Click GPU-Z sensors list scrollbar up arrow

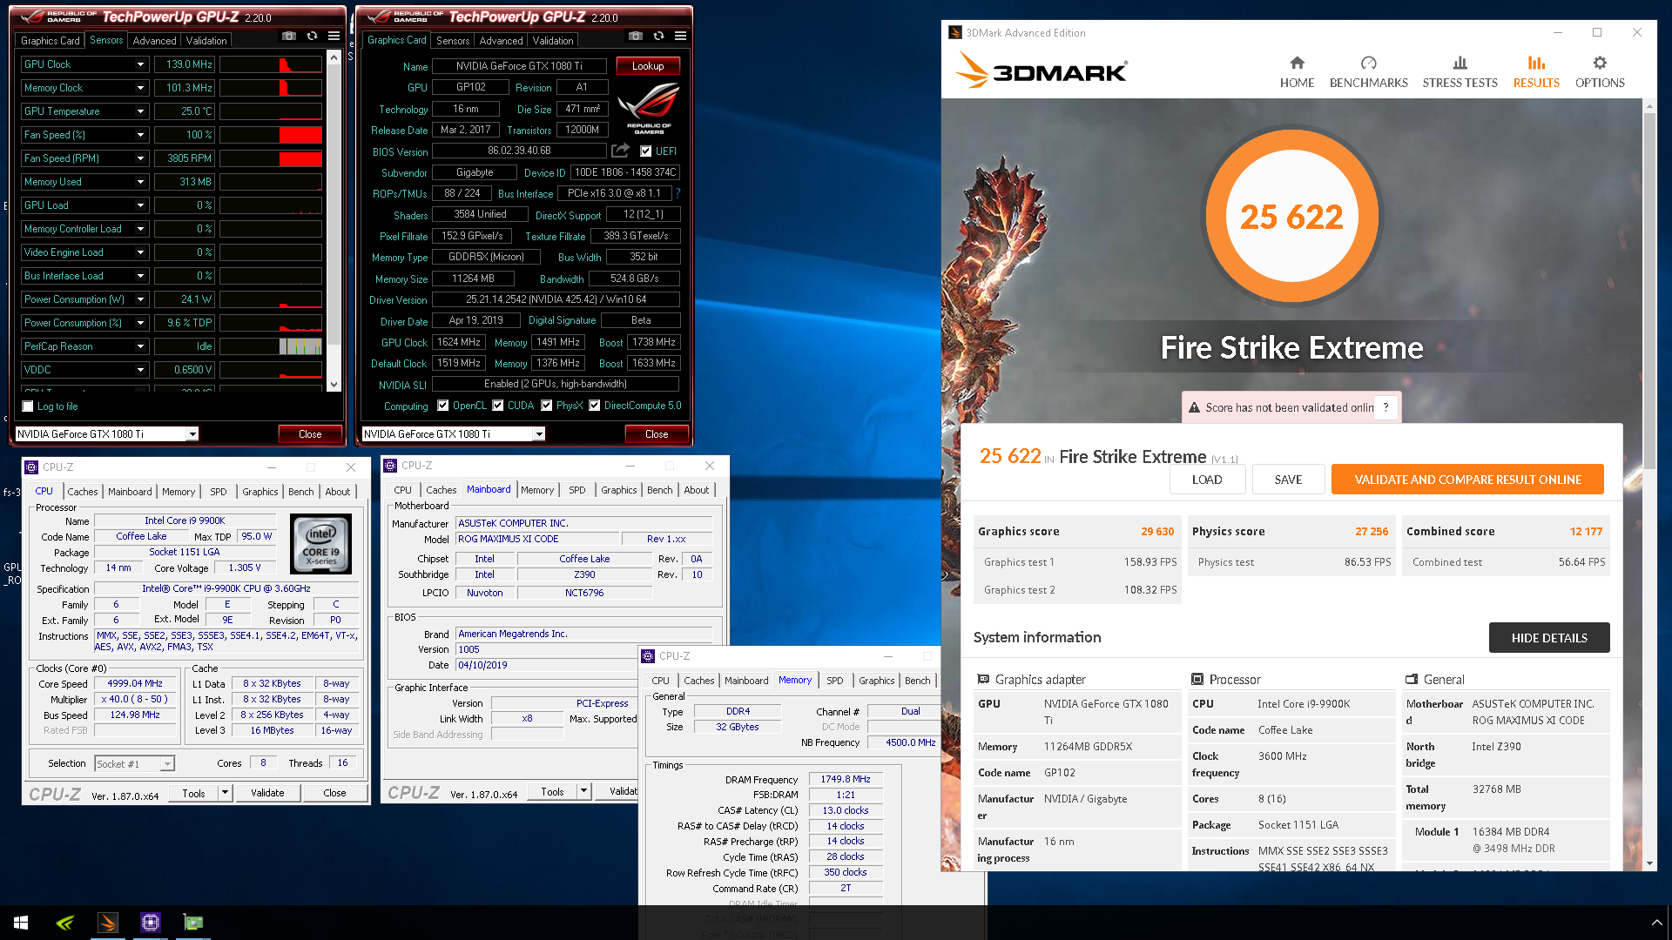pyautogui.click(x=334, y=57)
